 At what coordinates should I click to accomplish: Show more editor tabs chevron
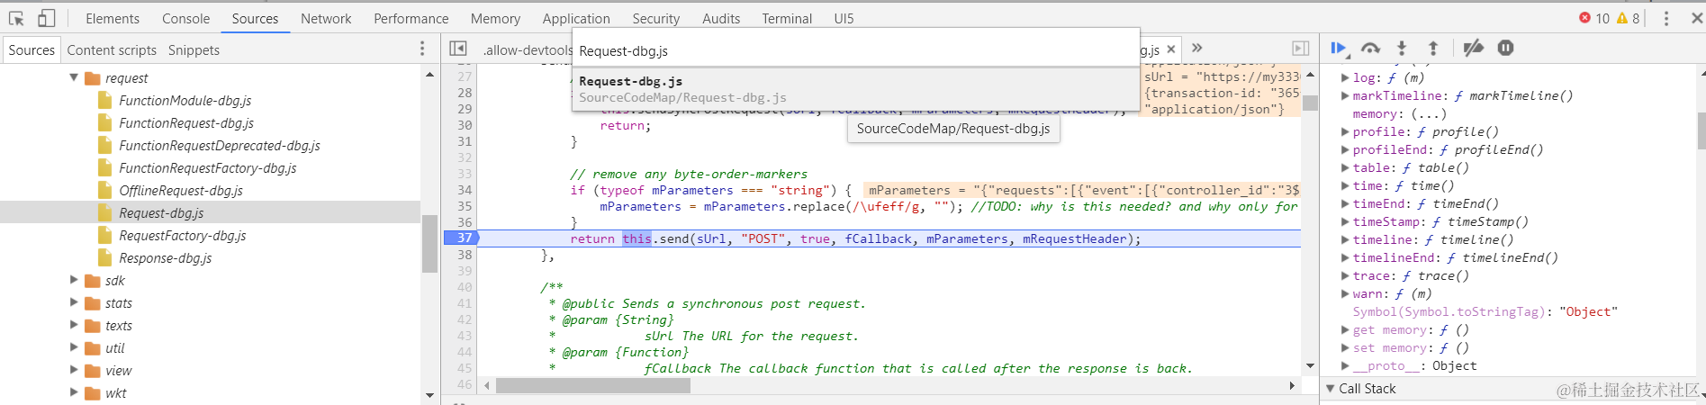[x=1196, y=49]
